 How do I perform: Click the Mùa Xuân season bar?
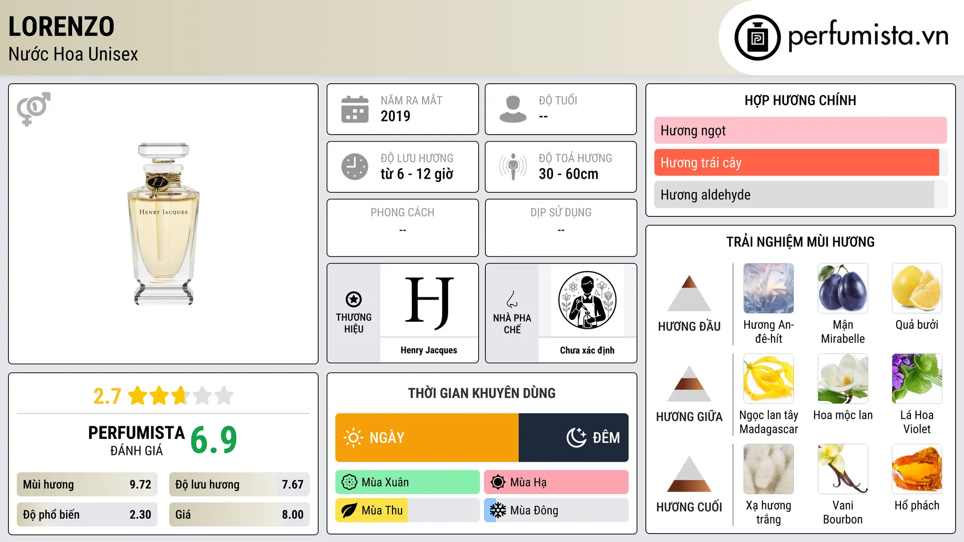coord(408,482)
